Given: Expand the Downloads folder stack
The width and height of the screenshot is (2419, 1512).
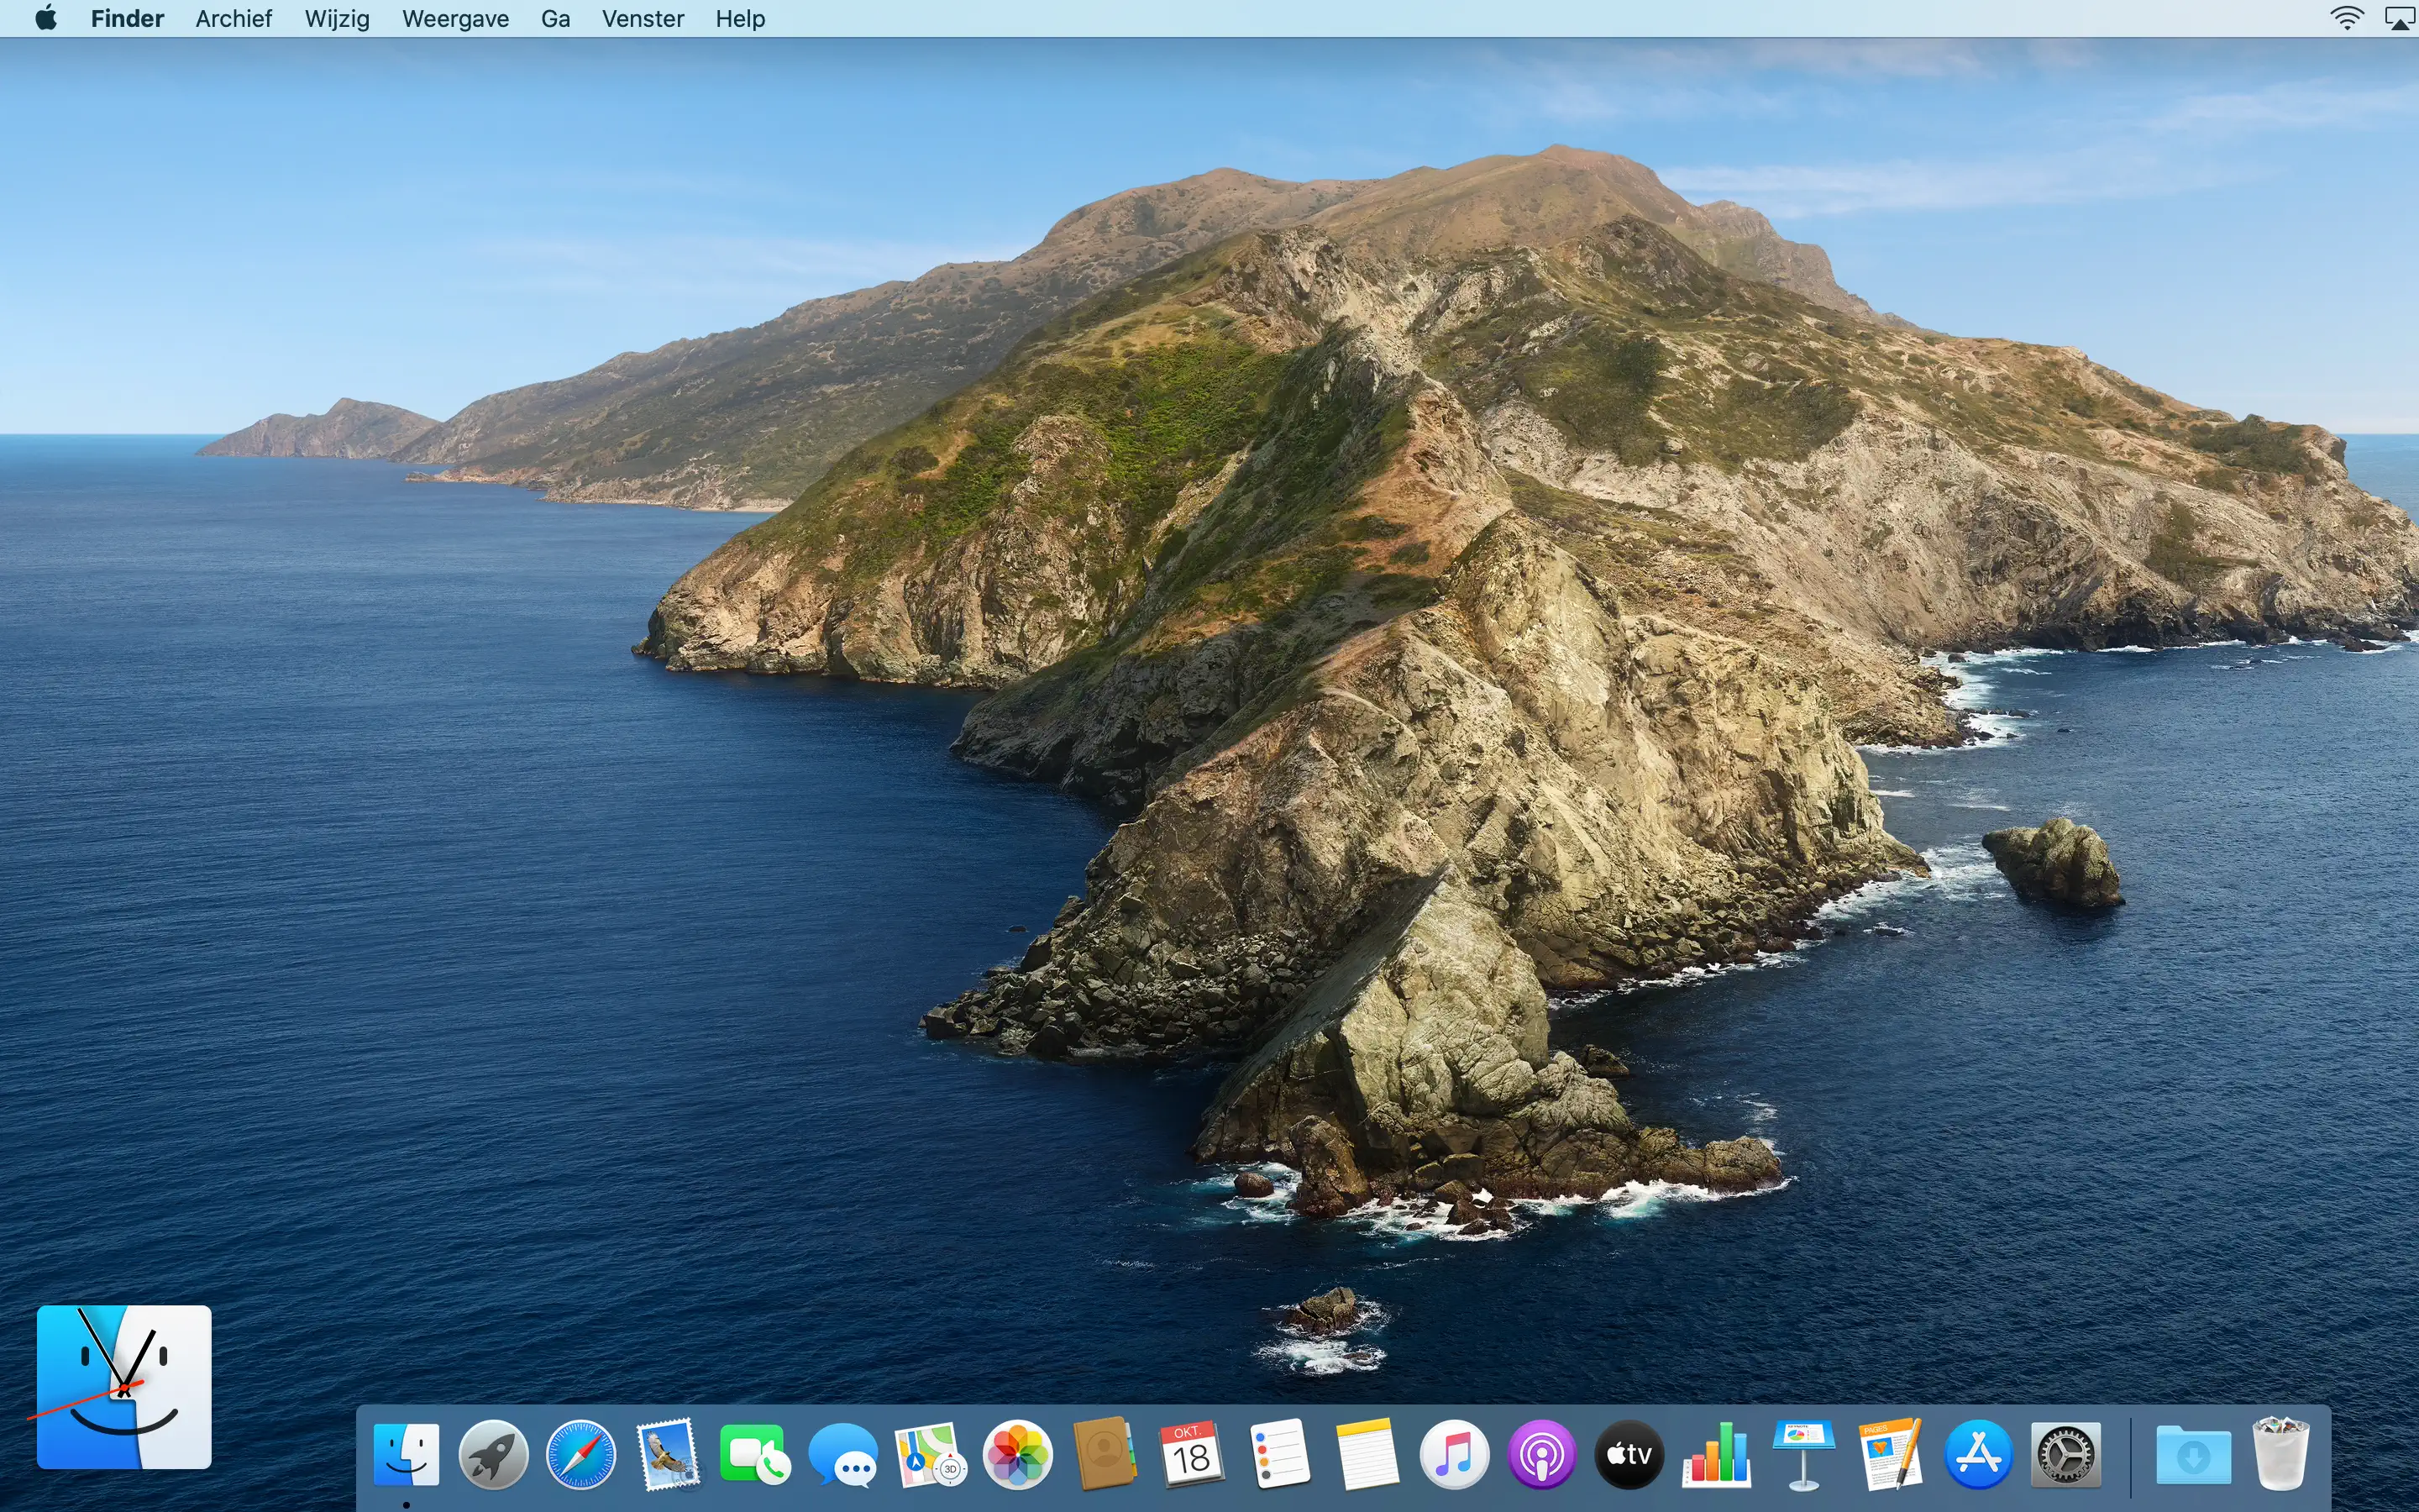Looking at the screenshot, I should point(2193,1454).
